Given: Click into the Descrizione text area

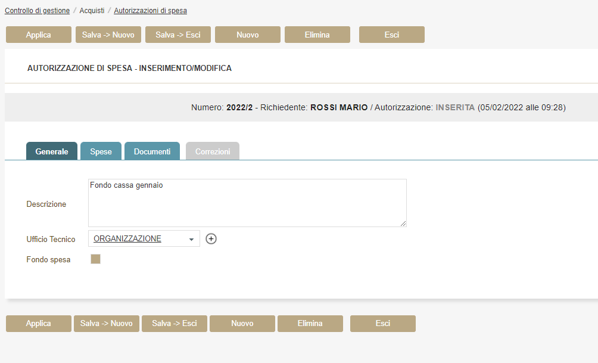Looking at the screenshot, I should [x=247, y=203].
